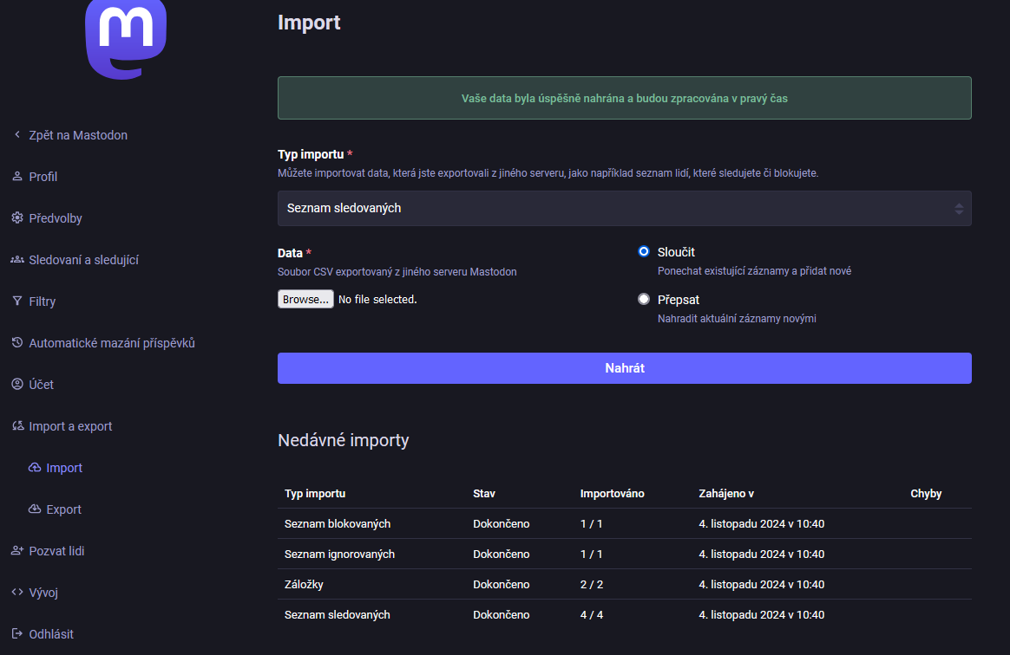Click the Účet user circle icon
The width and height of the screenshot is (1010, 655).
17,385
